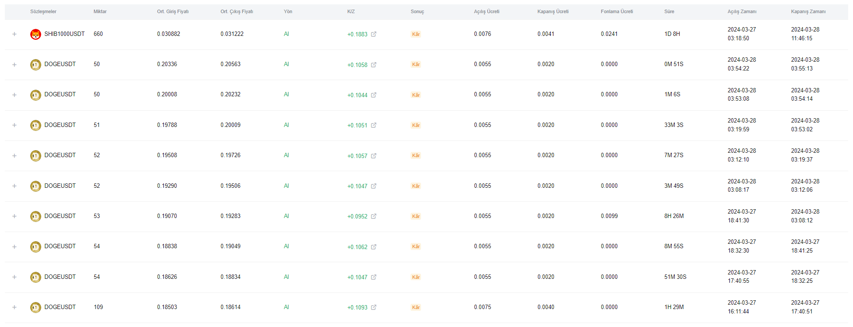Click the closing fee '0.0041'
The width and height of the screenshot is (853, 327).
[545, 34]
